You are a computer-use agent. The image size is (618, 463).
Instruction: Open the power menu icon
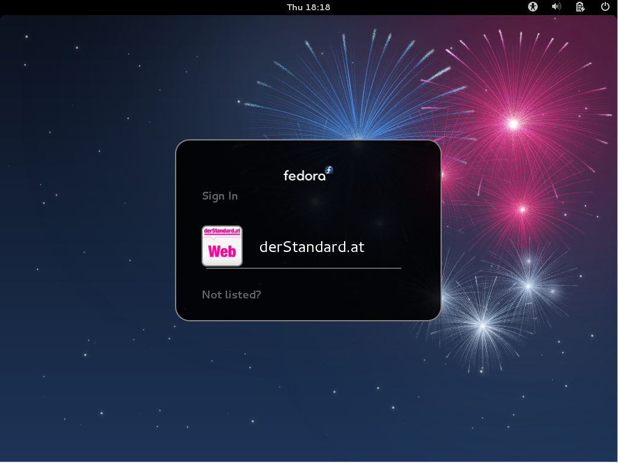605,7
